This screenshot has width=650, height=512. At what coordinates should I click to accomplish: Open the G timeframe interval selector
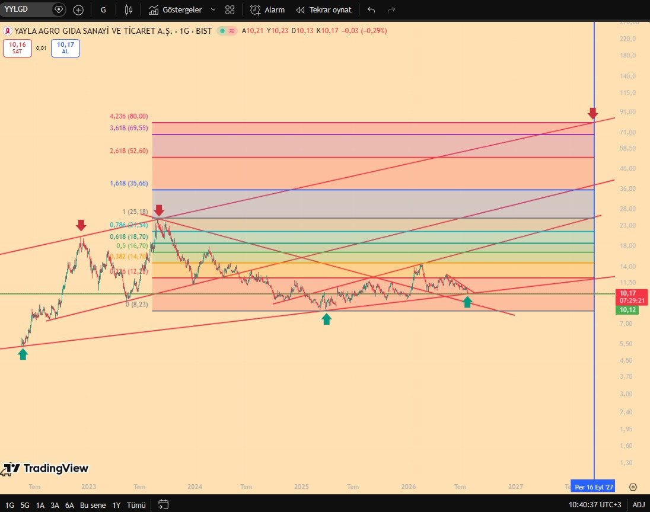[x=103, y=10]
